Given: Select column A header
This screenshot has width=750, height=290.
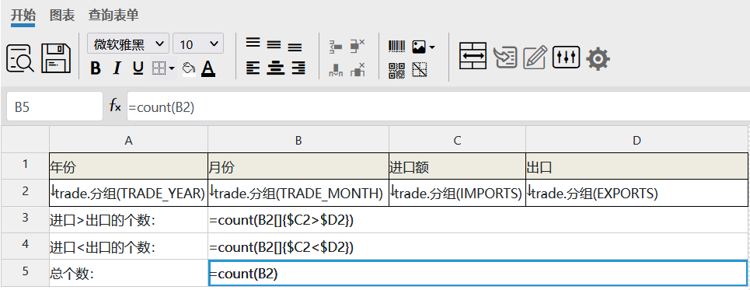Looking at the screenshot, I should pyautogui.click(x=128, y=140).
